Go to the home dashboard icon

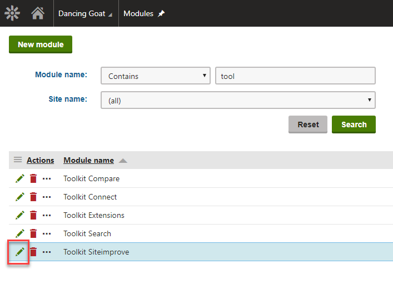pos(38,13)
